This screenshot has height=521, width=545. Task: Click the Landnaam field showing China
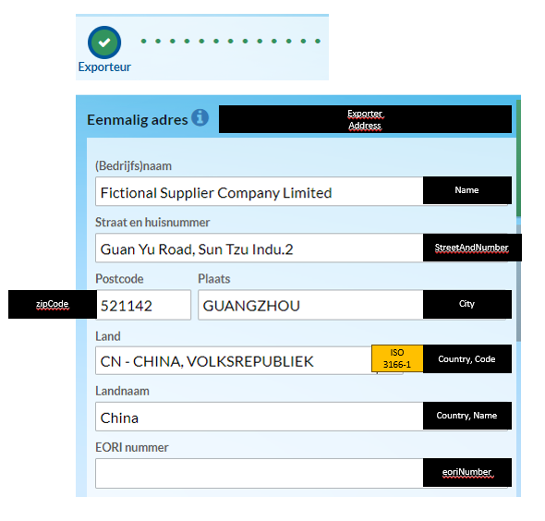[x=260, y=417]
